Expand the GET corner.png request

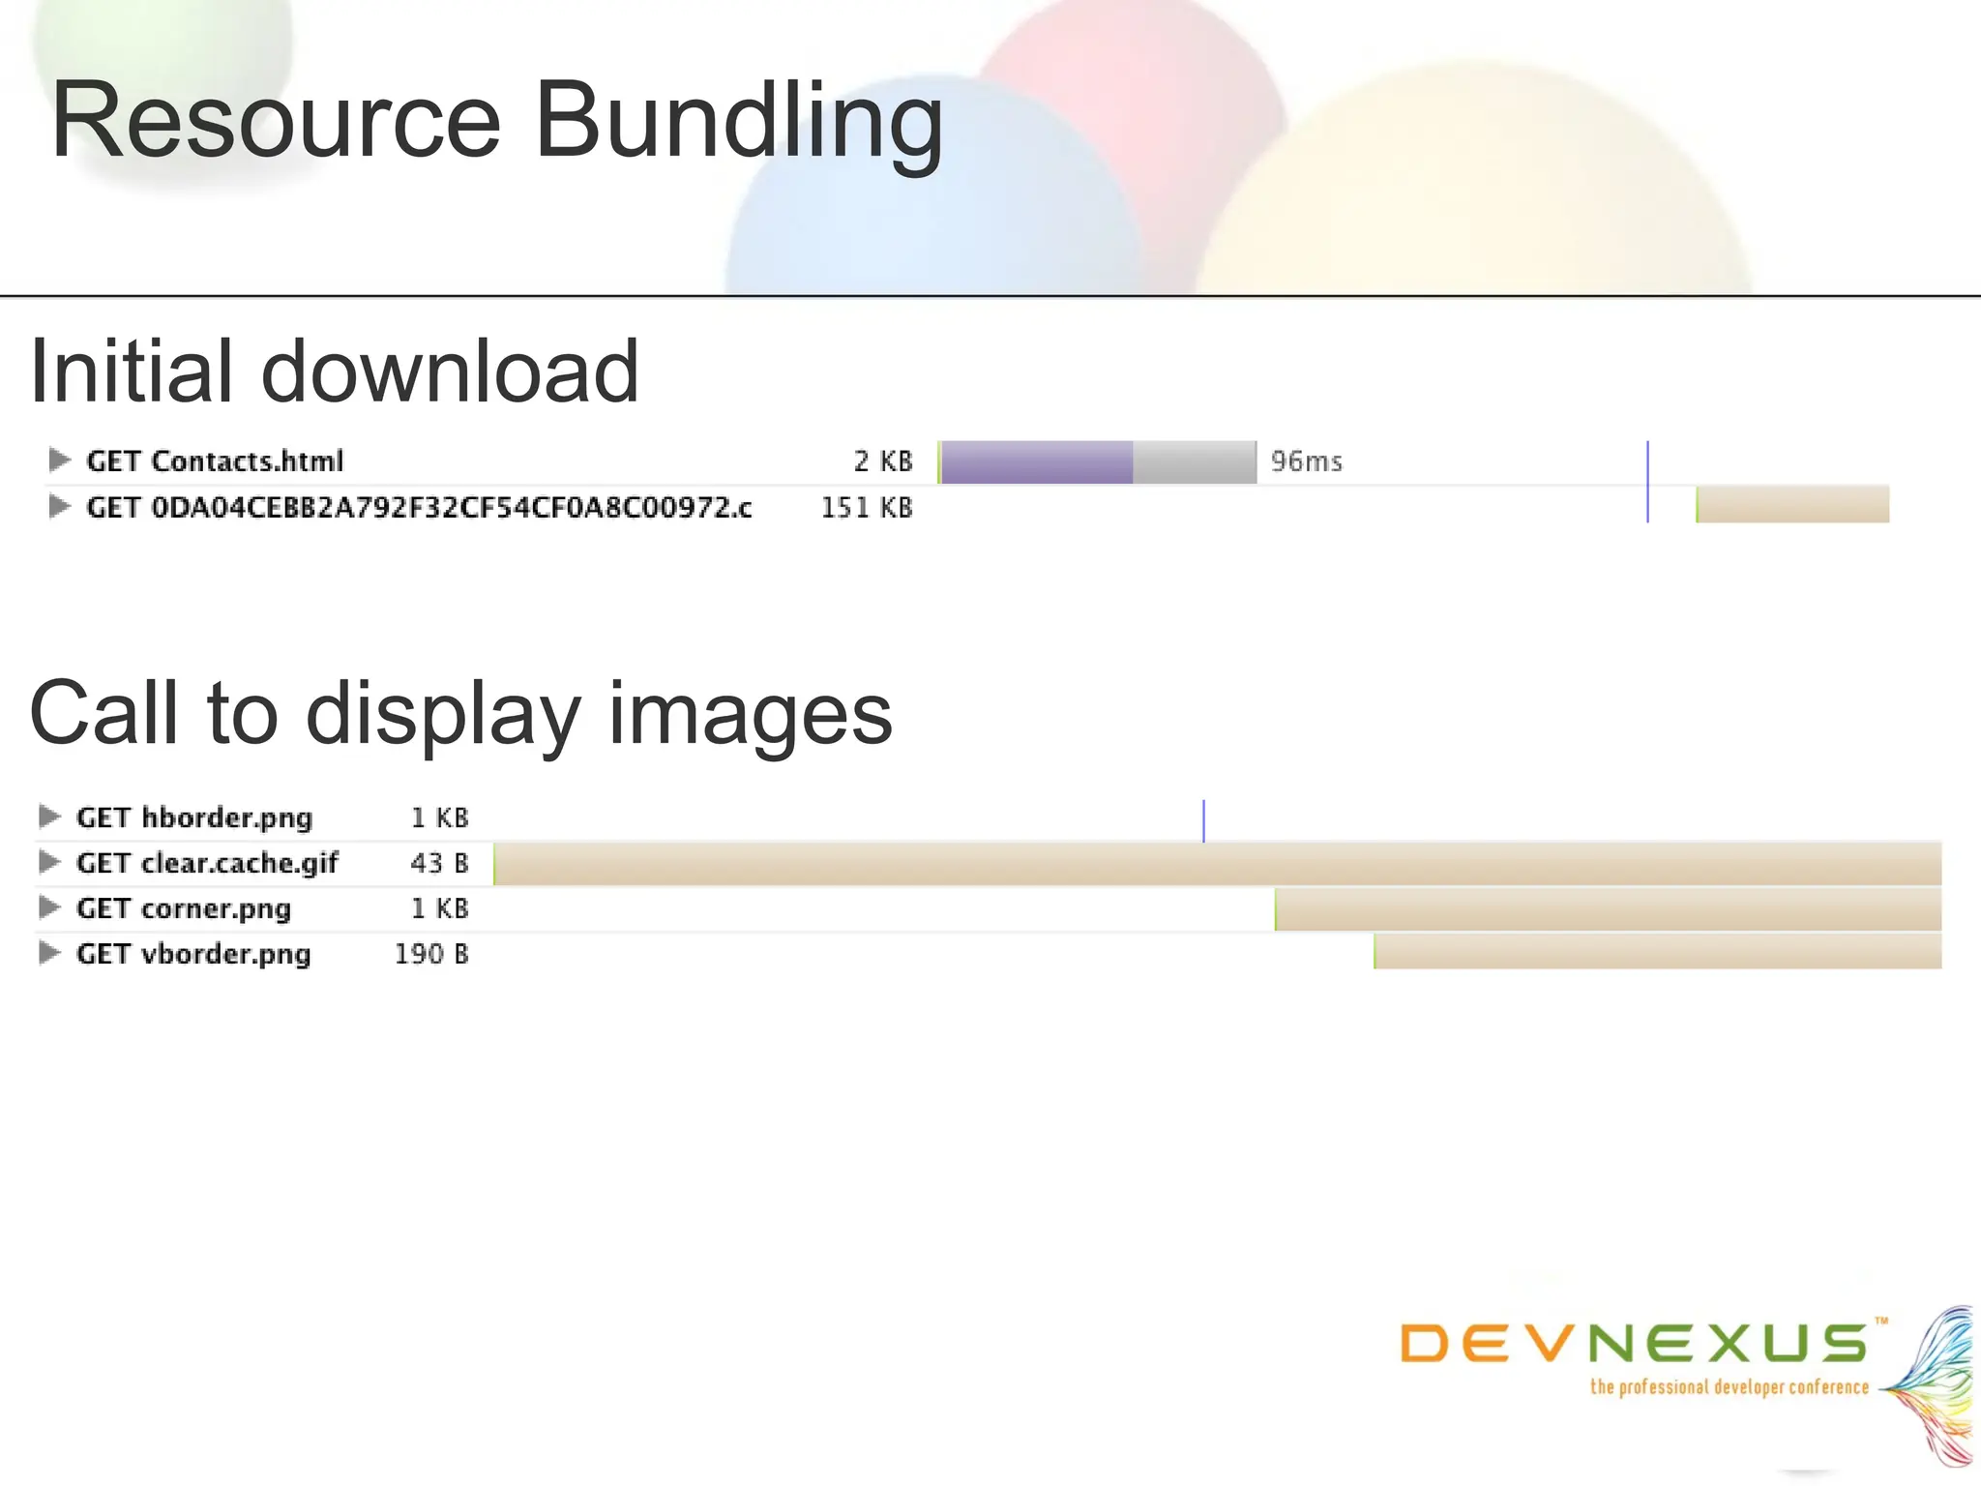49,907
